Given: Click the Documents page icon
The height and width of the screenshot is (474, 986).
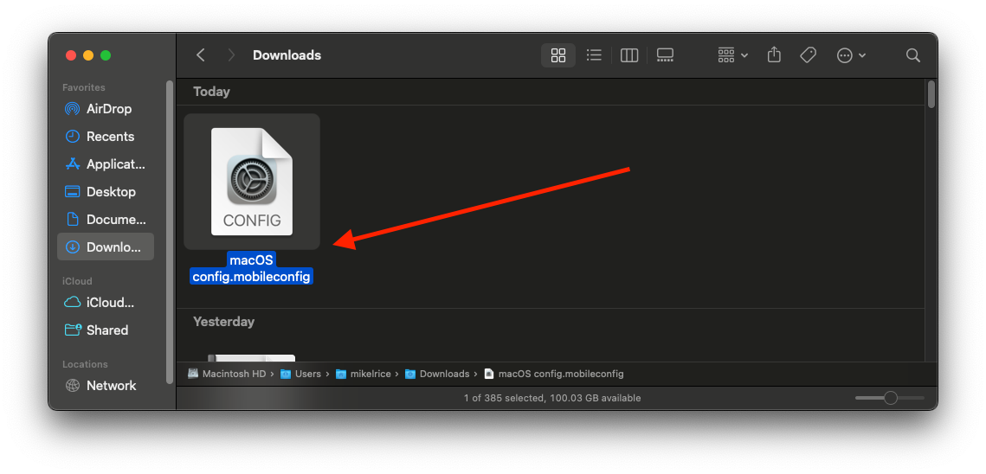Looking at the screenshot, I should 73,220.
